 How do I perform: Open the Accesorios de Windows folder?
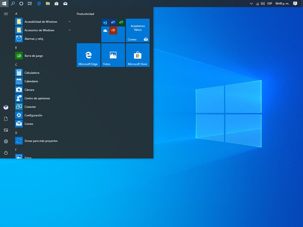[x=43, y=30]
